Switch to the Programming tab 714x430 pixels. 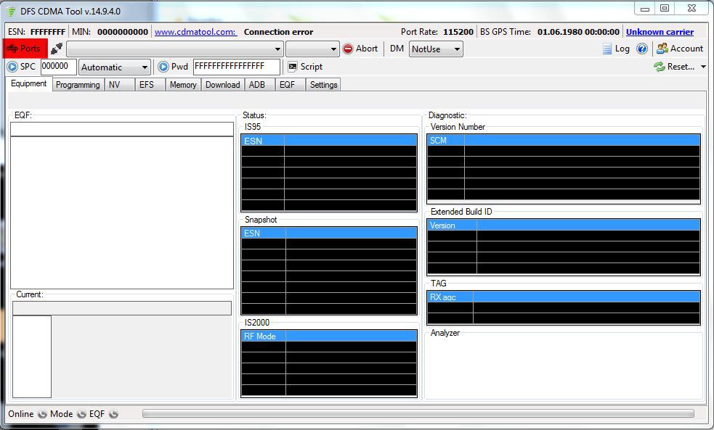pos(78,85)
